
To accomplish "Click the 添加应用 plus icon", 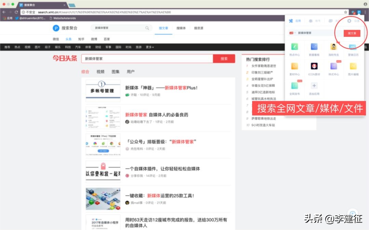I will click(x=314, y=86).
